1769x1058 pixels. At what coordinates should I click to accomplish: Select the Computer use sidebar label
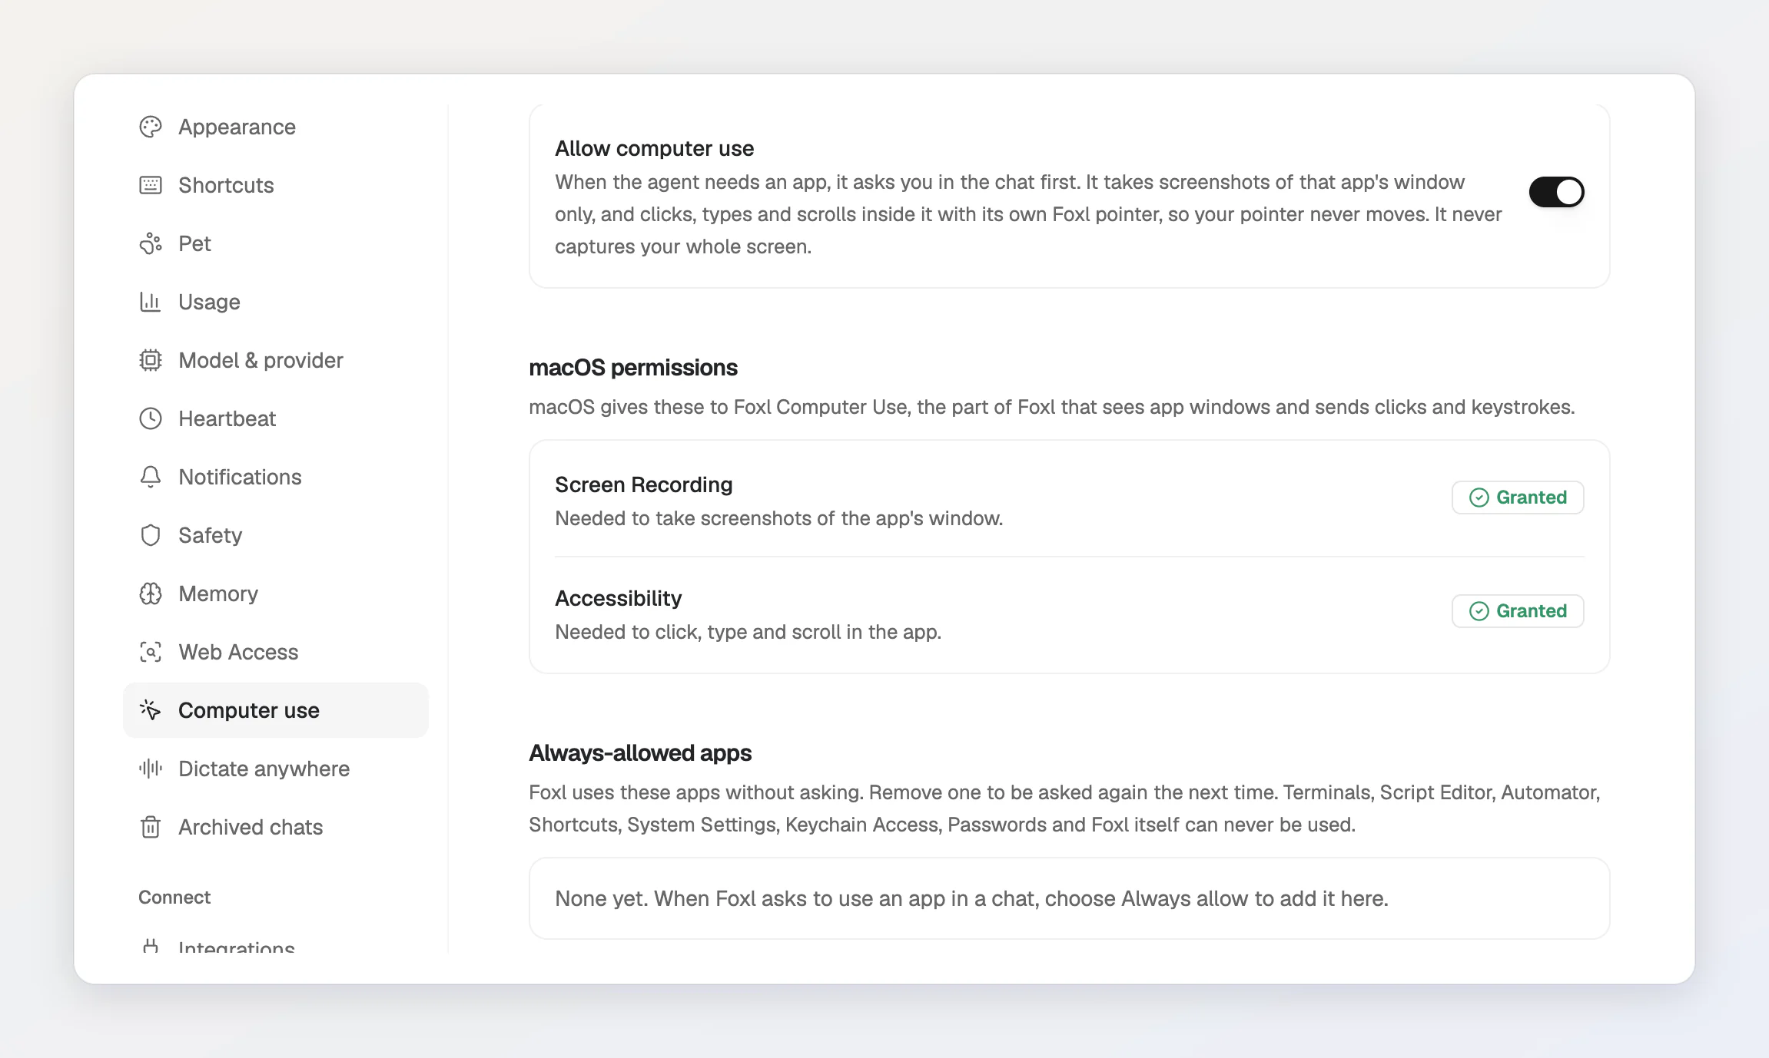coord(249,710)
